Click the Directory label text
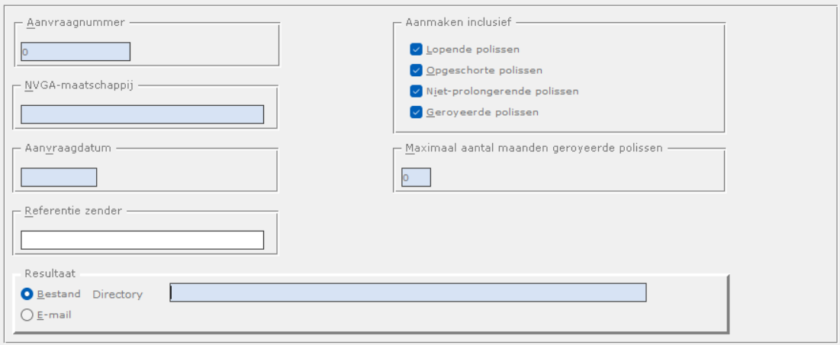The image size is (840, 345). click(x=117, y=295)
